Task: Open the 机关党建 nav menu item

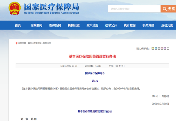Action: pyautogui.click(x=148, y=25)
